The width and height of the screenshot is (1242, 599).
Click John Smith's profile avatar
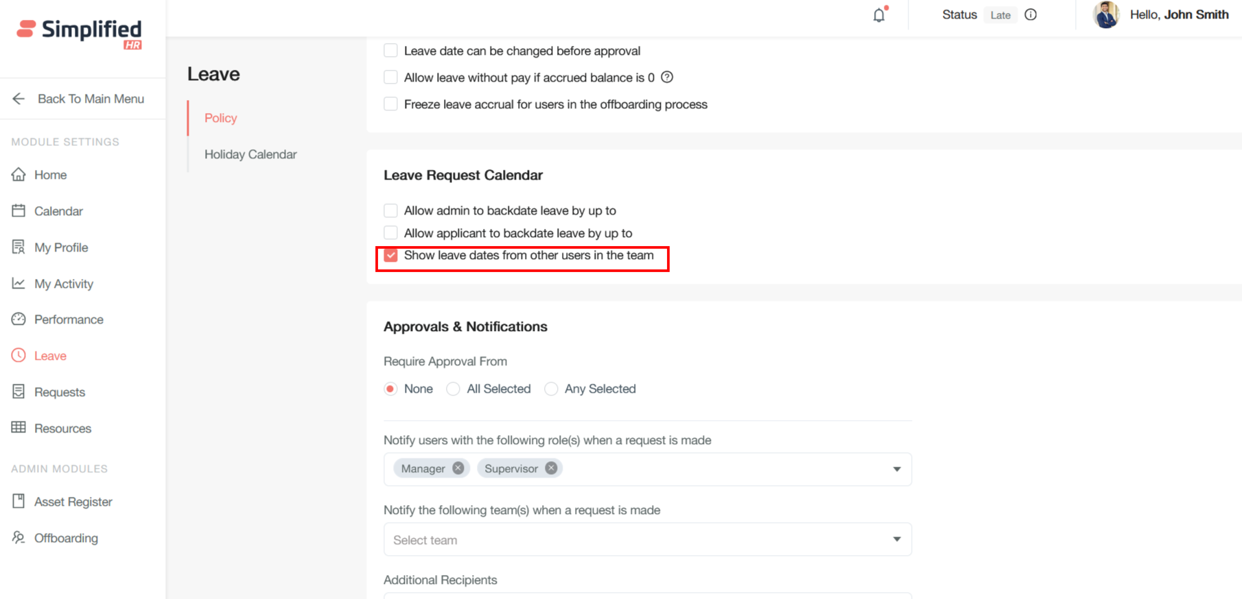(x=1106, y=15)
